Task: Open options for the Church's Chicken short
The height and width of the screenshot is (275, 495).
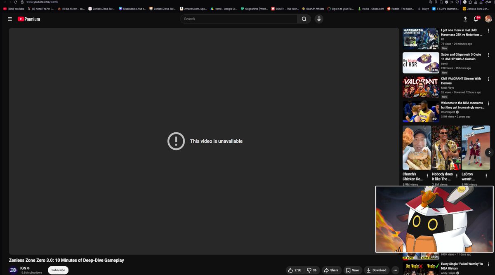Action: pos(427,175)
